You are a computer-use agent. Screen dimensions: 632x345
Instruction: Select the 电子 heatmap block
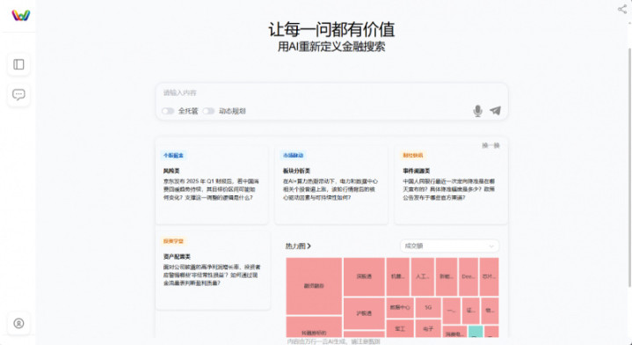pyautogui.click(x=428, y=328)
